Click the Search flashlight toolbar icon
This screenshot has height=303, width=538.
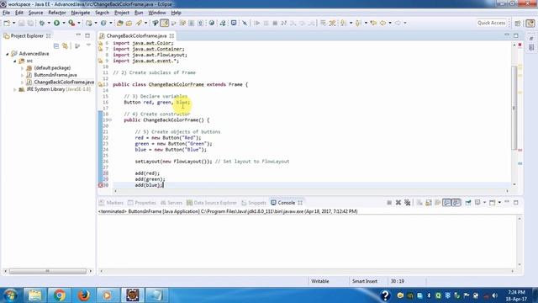click(x=139, y=23)
